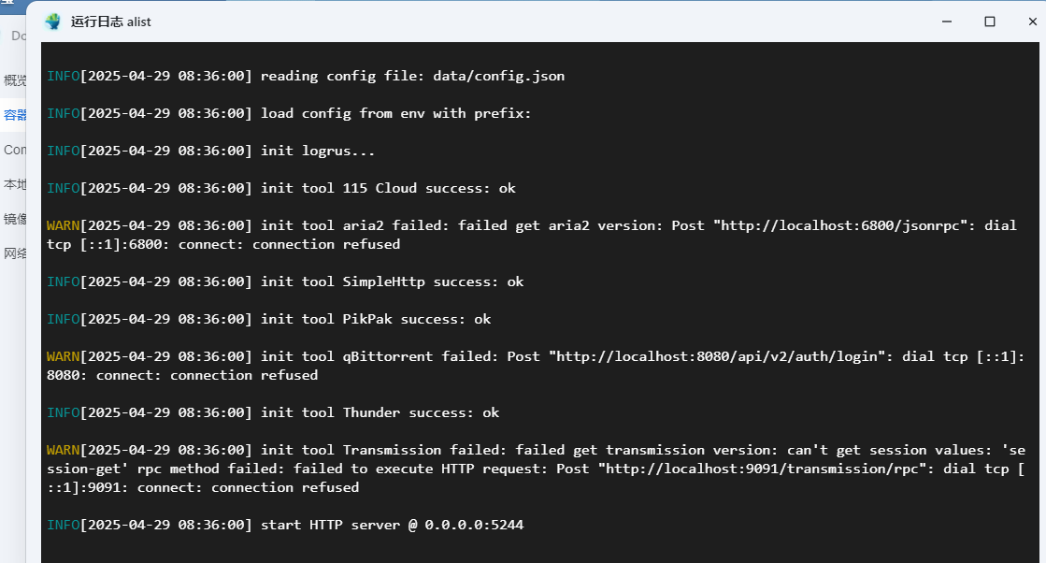Image resolution: width=1046 pixels, height=563 pixels.
Task: Click the start HTTP server log line
Action: pyautogui.click(x=285, y=525)
